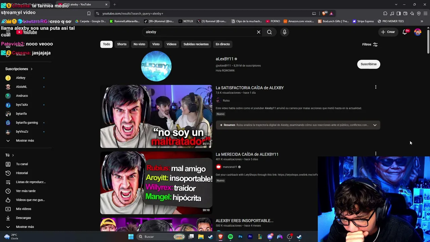Expand the Resumen summary chevron

tap(375, 125)
